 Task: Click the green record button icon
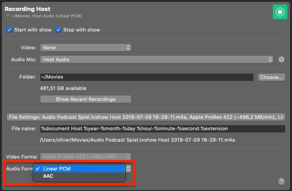[x=280, y=12]
